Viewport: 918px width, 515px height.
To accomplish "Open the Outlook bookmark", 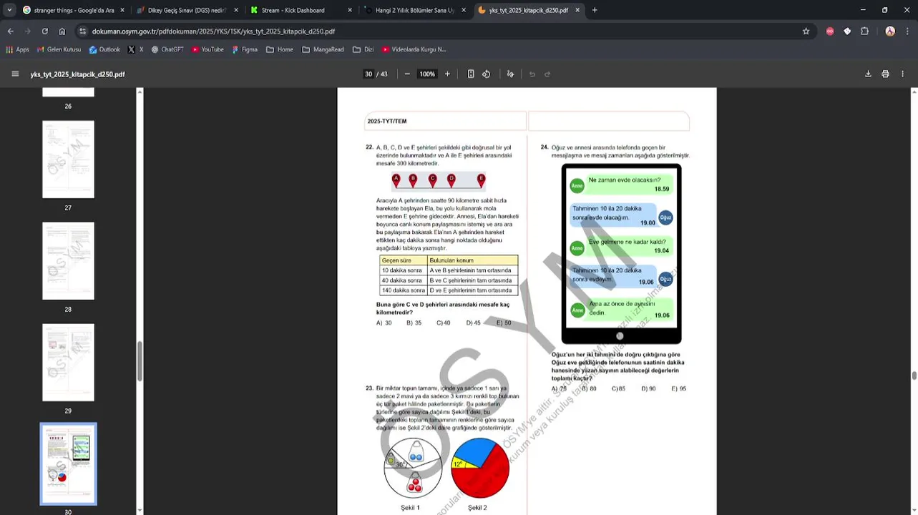I will pos(104,49).
